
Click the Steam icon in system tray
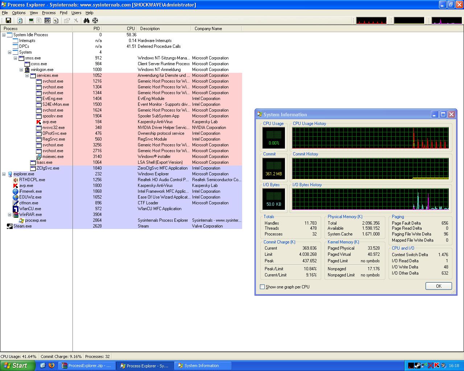point(418,366)
